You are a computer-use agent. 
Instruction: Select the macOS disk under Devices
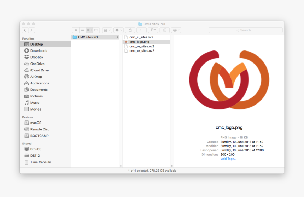pos(45,123)
